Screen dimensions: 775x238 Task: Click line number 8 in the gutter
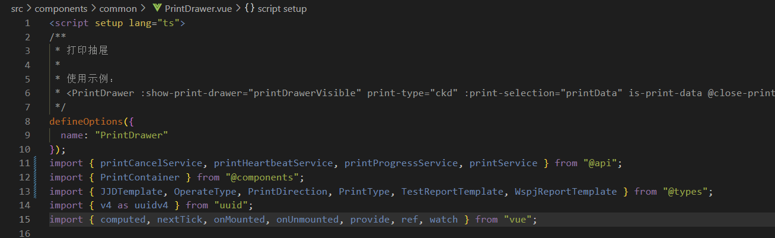27,121
